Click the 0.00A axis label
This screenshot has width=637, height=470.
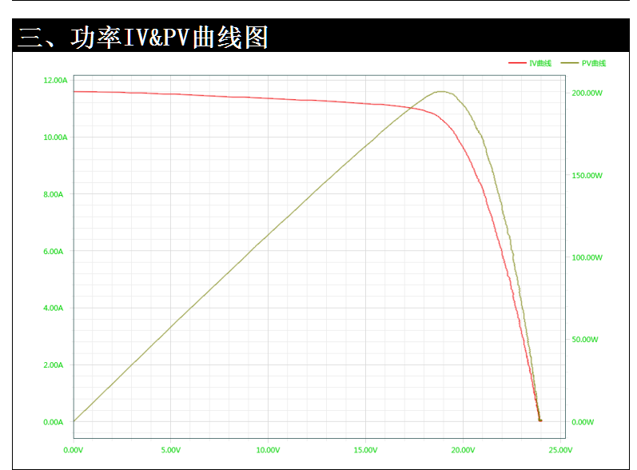click(54, 422)
